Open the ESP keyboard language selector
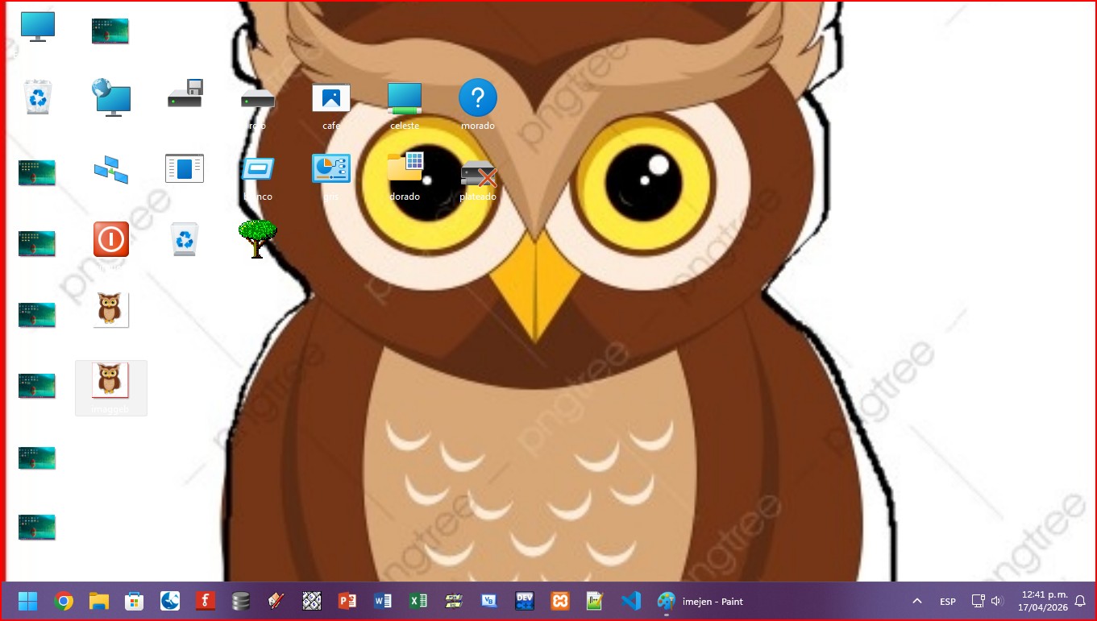The height and width of the screenshot is (621, 1097). [947, 602]
